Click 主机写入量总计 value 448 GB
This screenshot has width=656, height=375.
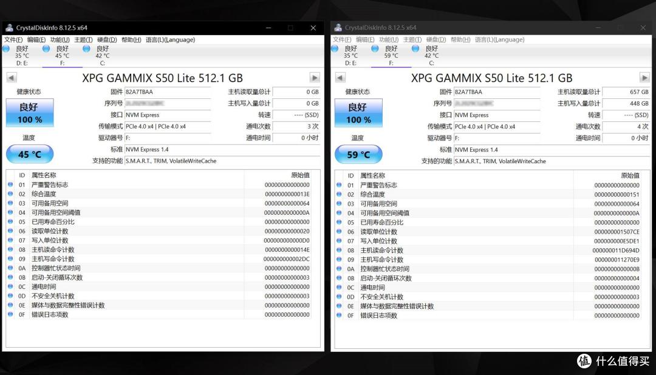coord(626,103)
